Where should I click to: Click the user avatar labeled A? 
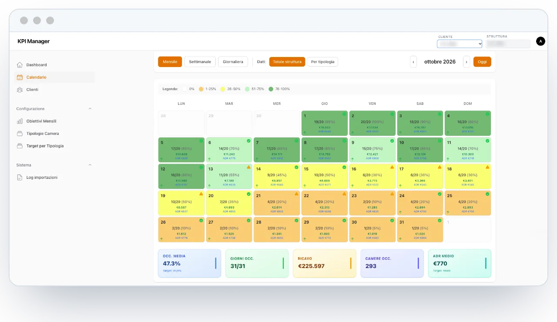click(540, 41)
